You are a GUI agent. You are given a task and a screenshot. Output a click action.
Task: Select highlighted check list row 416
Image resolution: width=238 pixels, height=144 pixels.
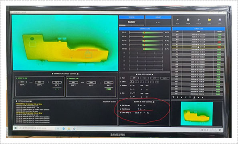pos(198,47)
